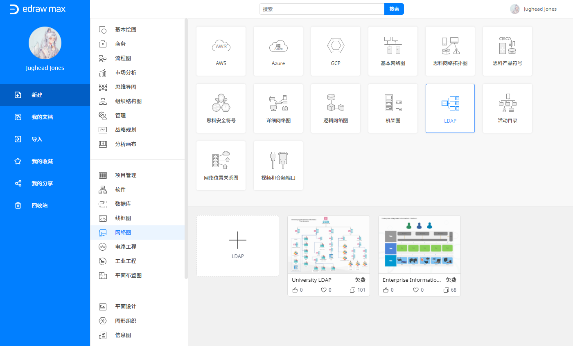Screen dimensions: 573x346
Task: Choose the 机架图 diagram type
Action: pos(393,108)
